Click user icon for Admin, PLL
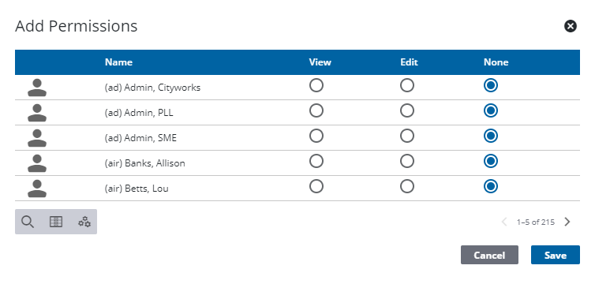 [x=37, y=113]
